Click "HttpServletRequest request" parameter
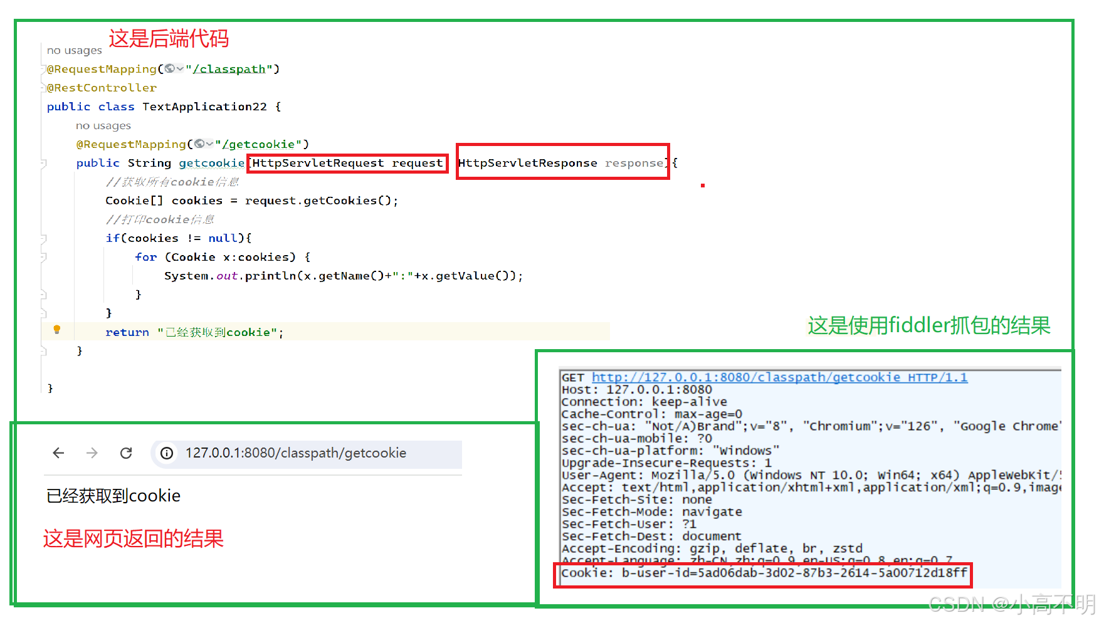The width and height of the screenshot is (1099, 623). [347, 163]
